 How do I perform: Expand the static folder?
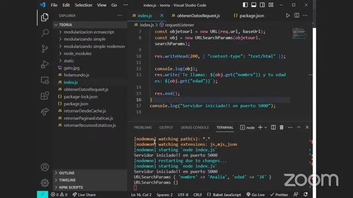pos(90,61)
